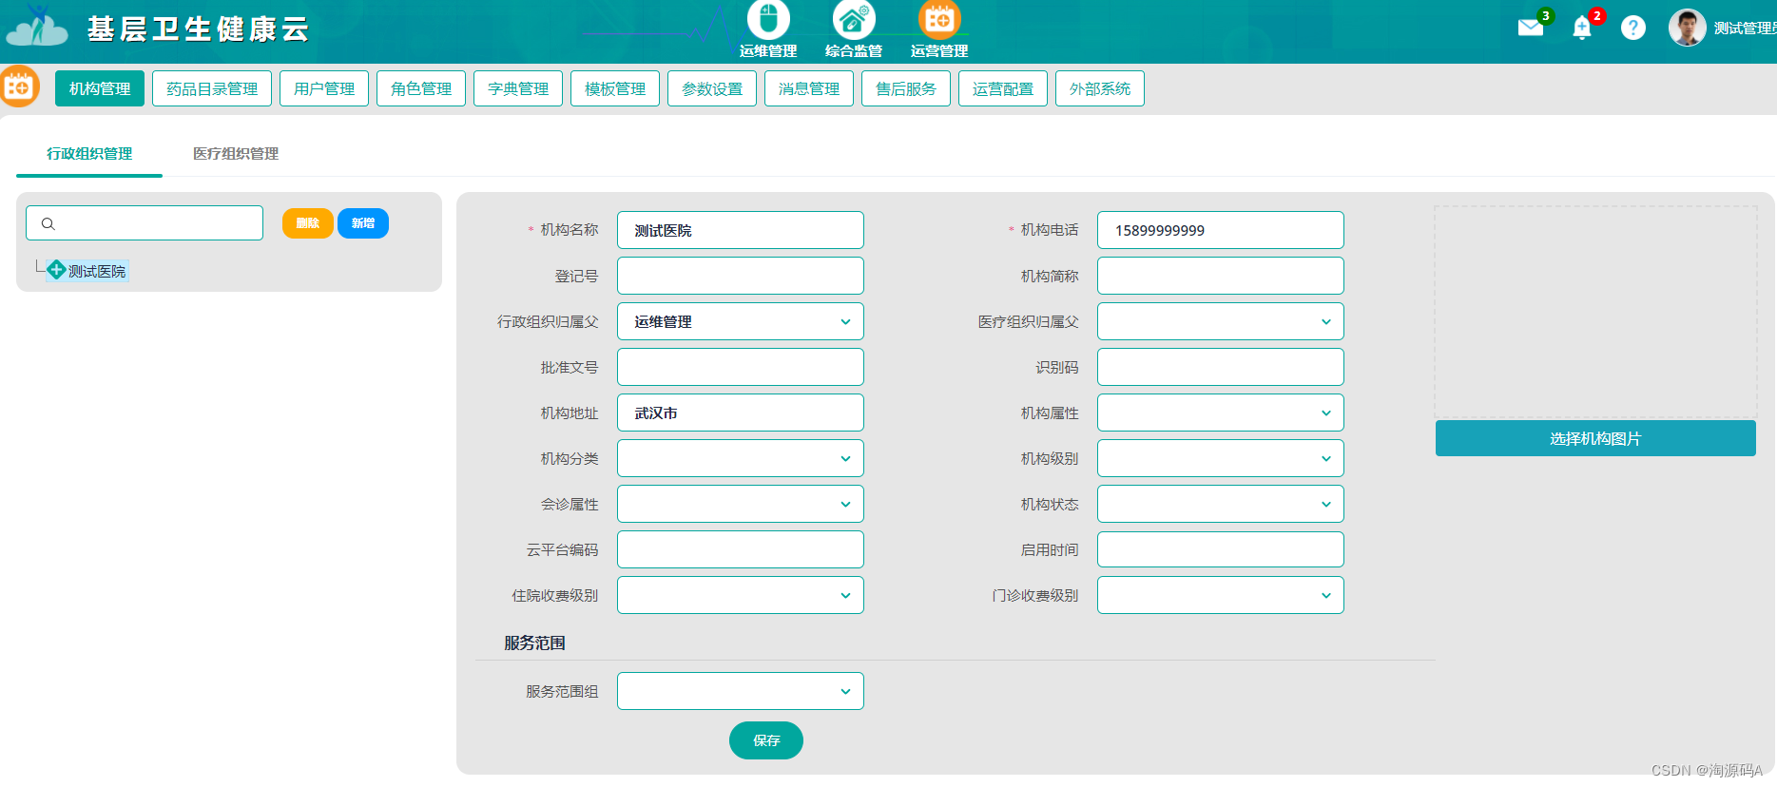The image size is (1777, 787).
Task: Click the 机构地址 input field
Action: point(741,413)
